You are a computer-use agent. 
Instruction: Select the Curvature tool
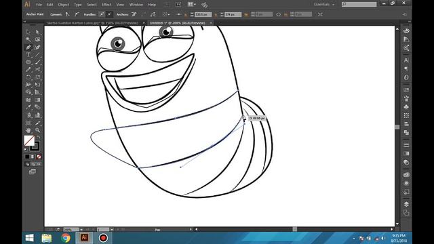[37, 47]
